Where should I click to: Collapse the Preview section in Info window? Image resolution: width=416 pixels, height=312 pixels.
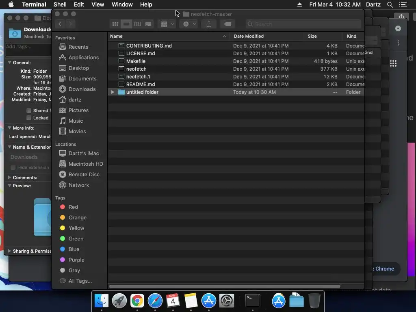[x=10, y=186]
